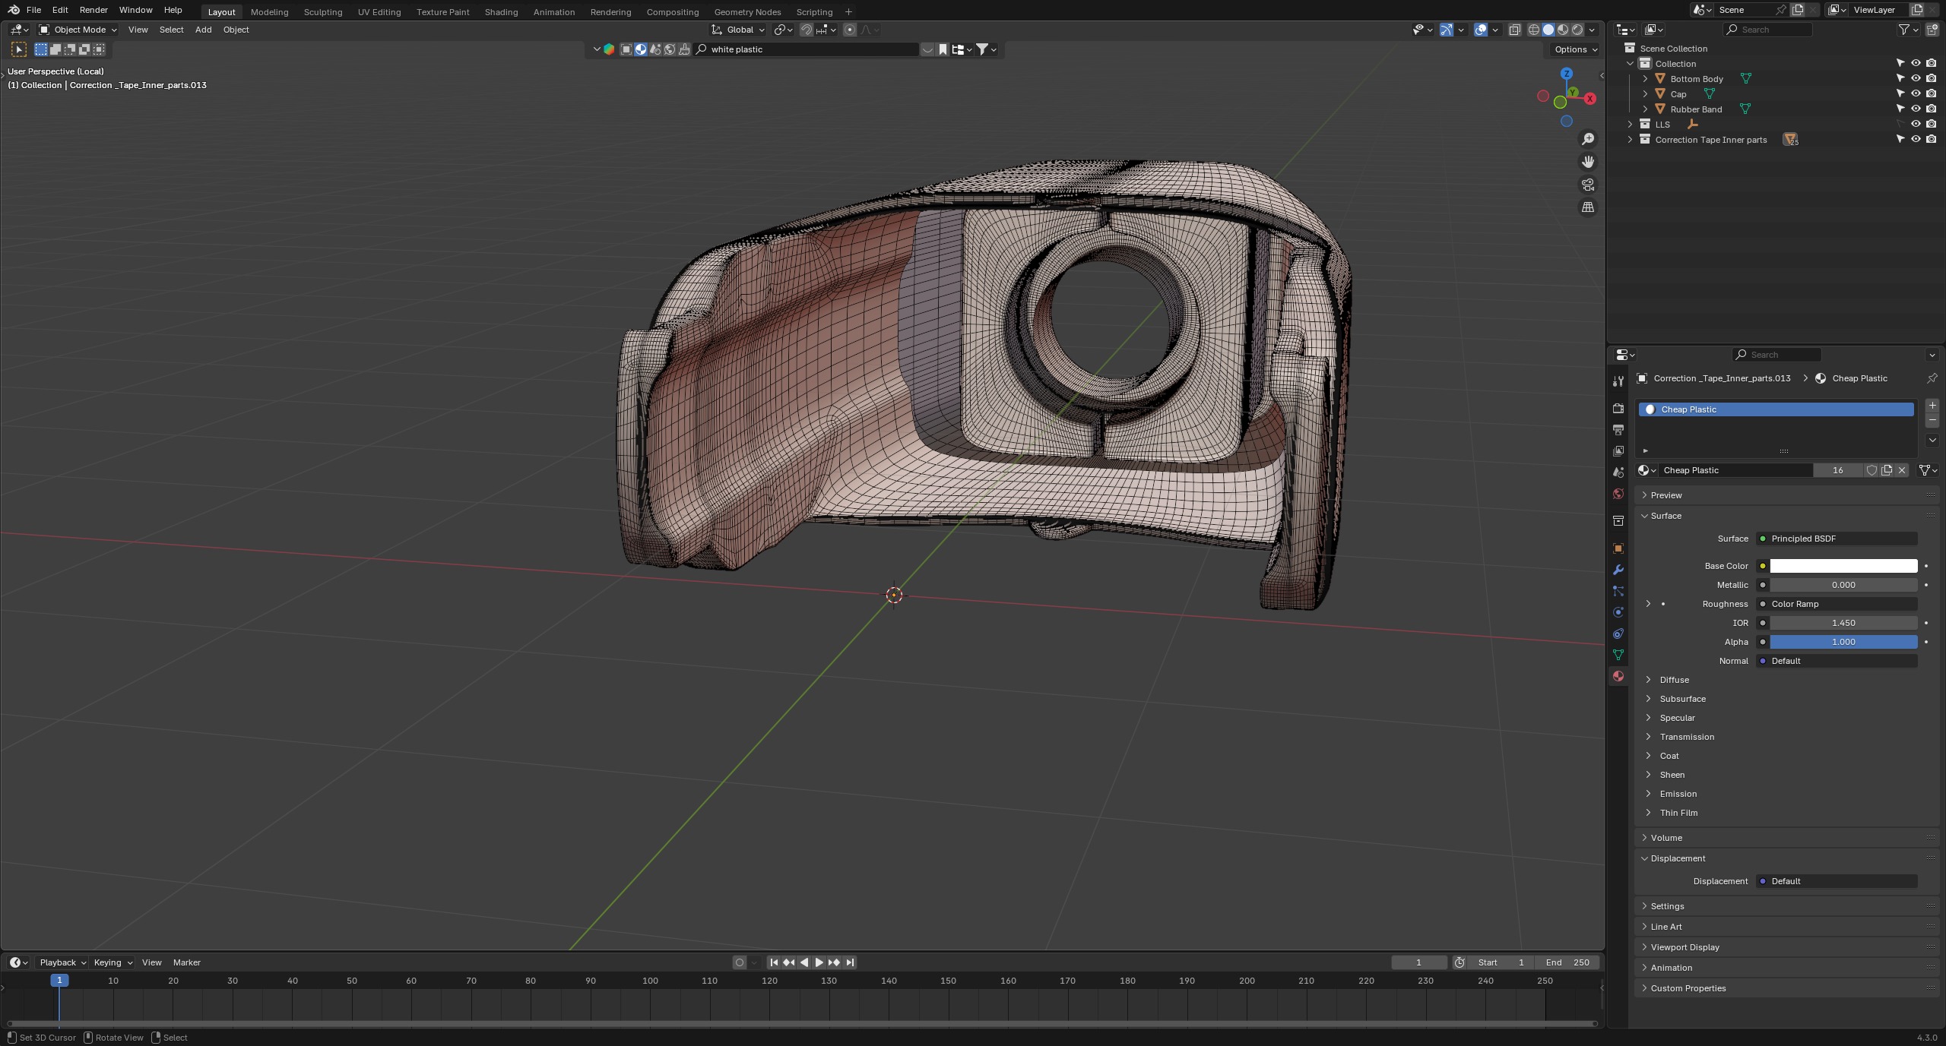The width and height of the screenshot is (1946, 1046).
Task: Open the Object Mode dropdown
Action: point(78,30)
